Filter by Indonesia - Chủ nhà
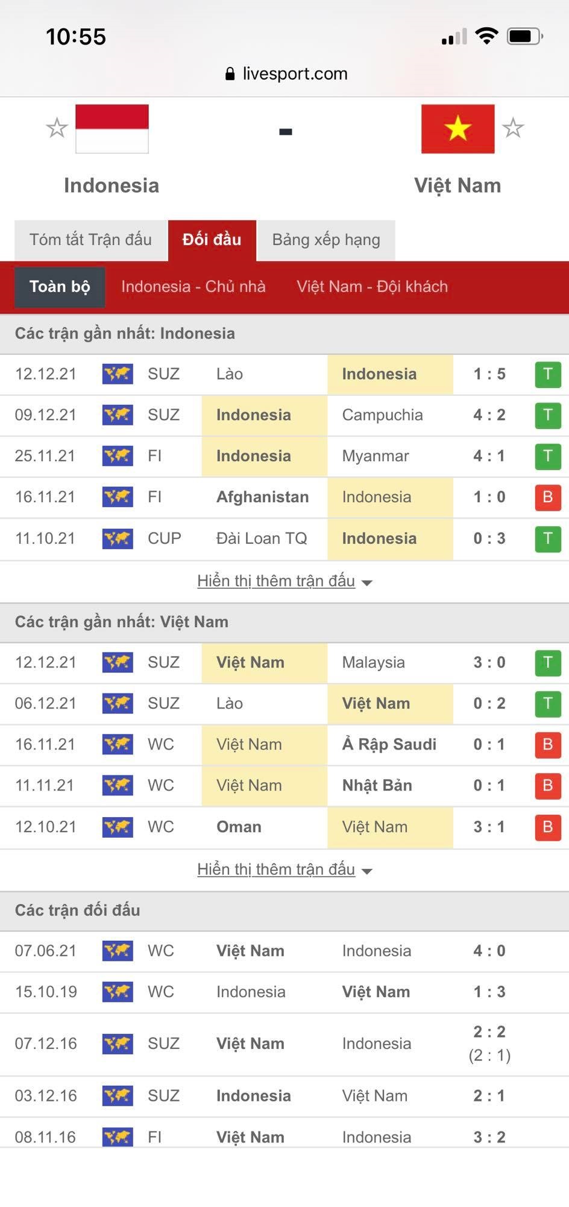The height and width of the screenshot is (1207, 569). tap(193, 287)
